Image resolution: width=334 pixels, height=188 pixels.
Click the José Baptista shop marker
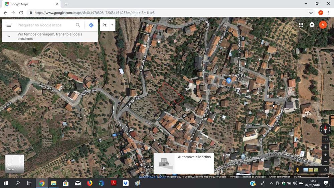228,80
